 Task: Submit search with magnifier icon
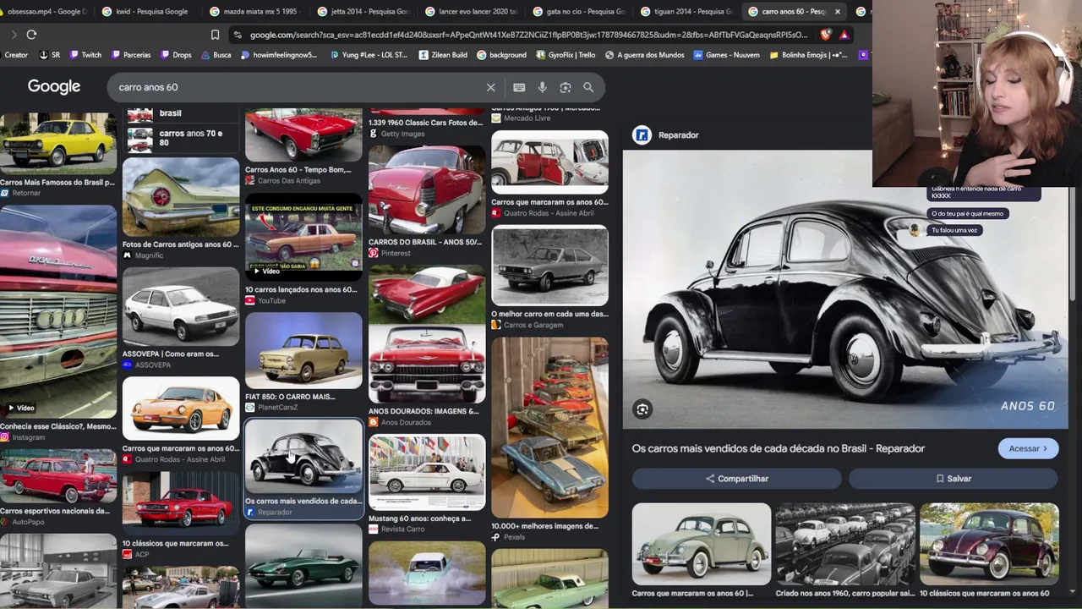(588, 87)
